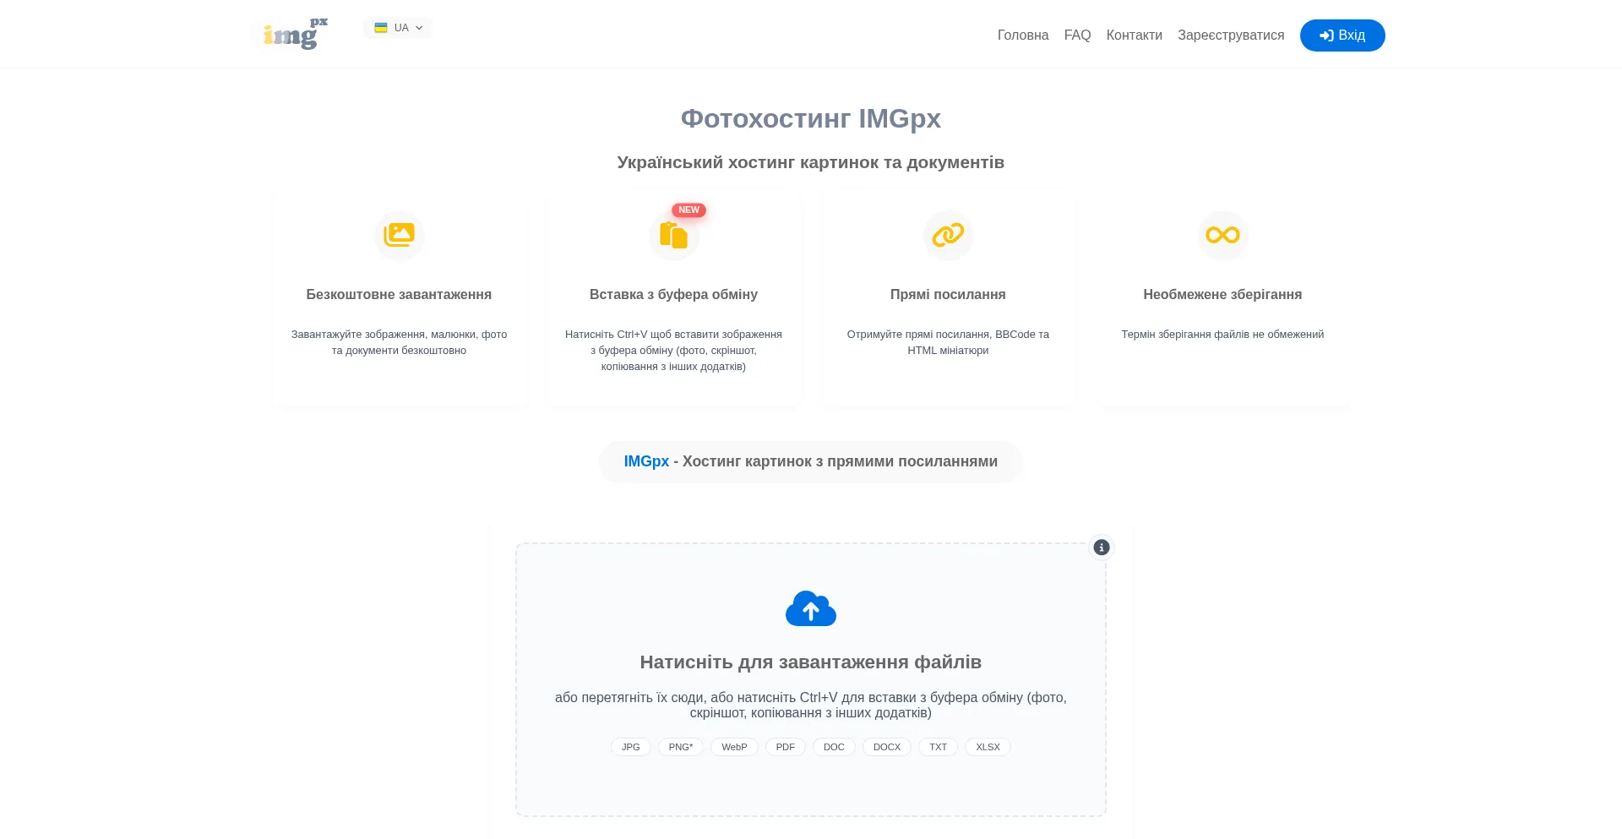Open the Контакти page link
This screenshot has height=839, width=1622.
coord(1134,35)
